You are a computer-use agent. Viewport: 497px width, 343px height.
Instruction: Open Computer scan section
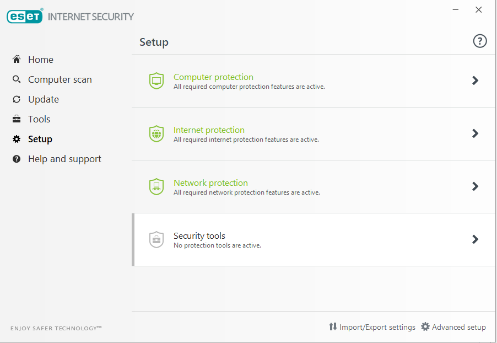60,79
